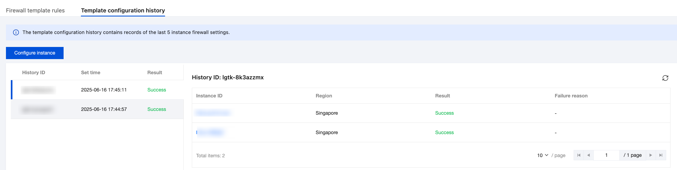Click the page number input field
The height and width of the screenshot is (170, 677).
[x=606, y=155]
